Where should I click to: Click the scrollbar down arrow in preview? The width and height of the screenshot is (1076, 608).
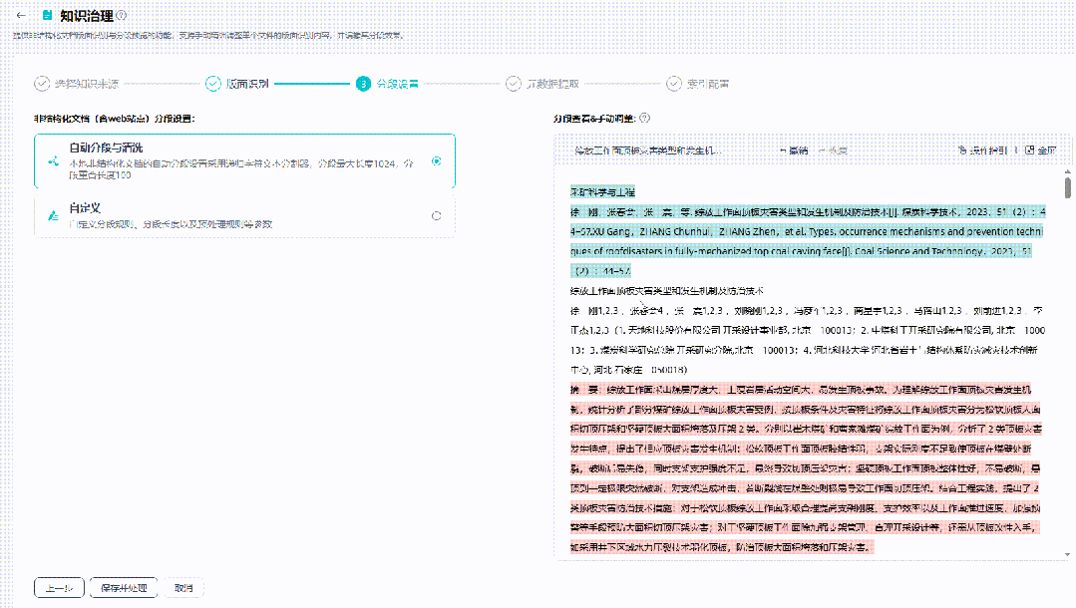[1068, 554]
